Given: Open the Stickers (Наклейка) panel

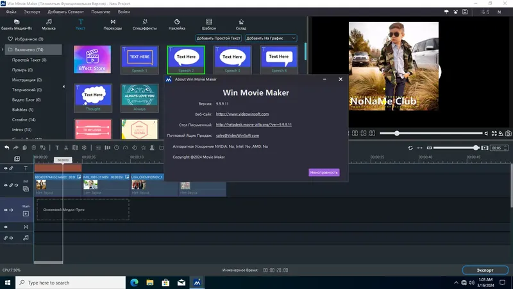Looking at the screenshot, I should pos(177,24).
